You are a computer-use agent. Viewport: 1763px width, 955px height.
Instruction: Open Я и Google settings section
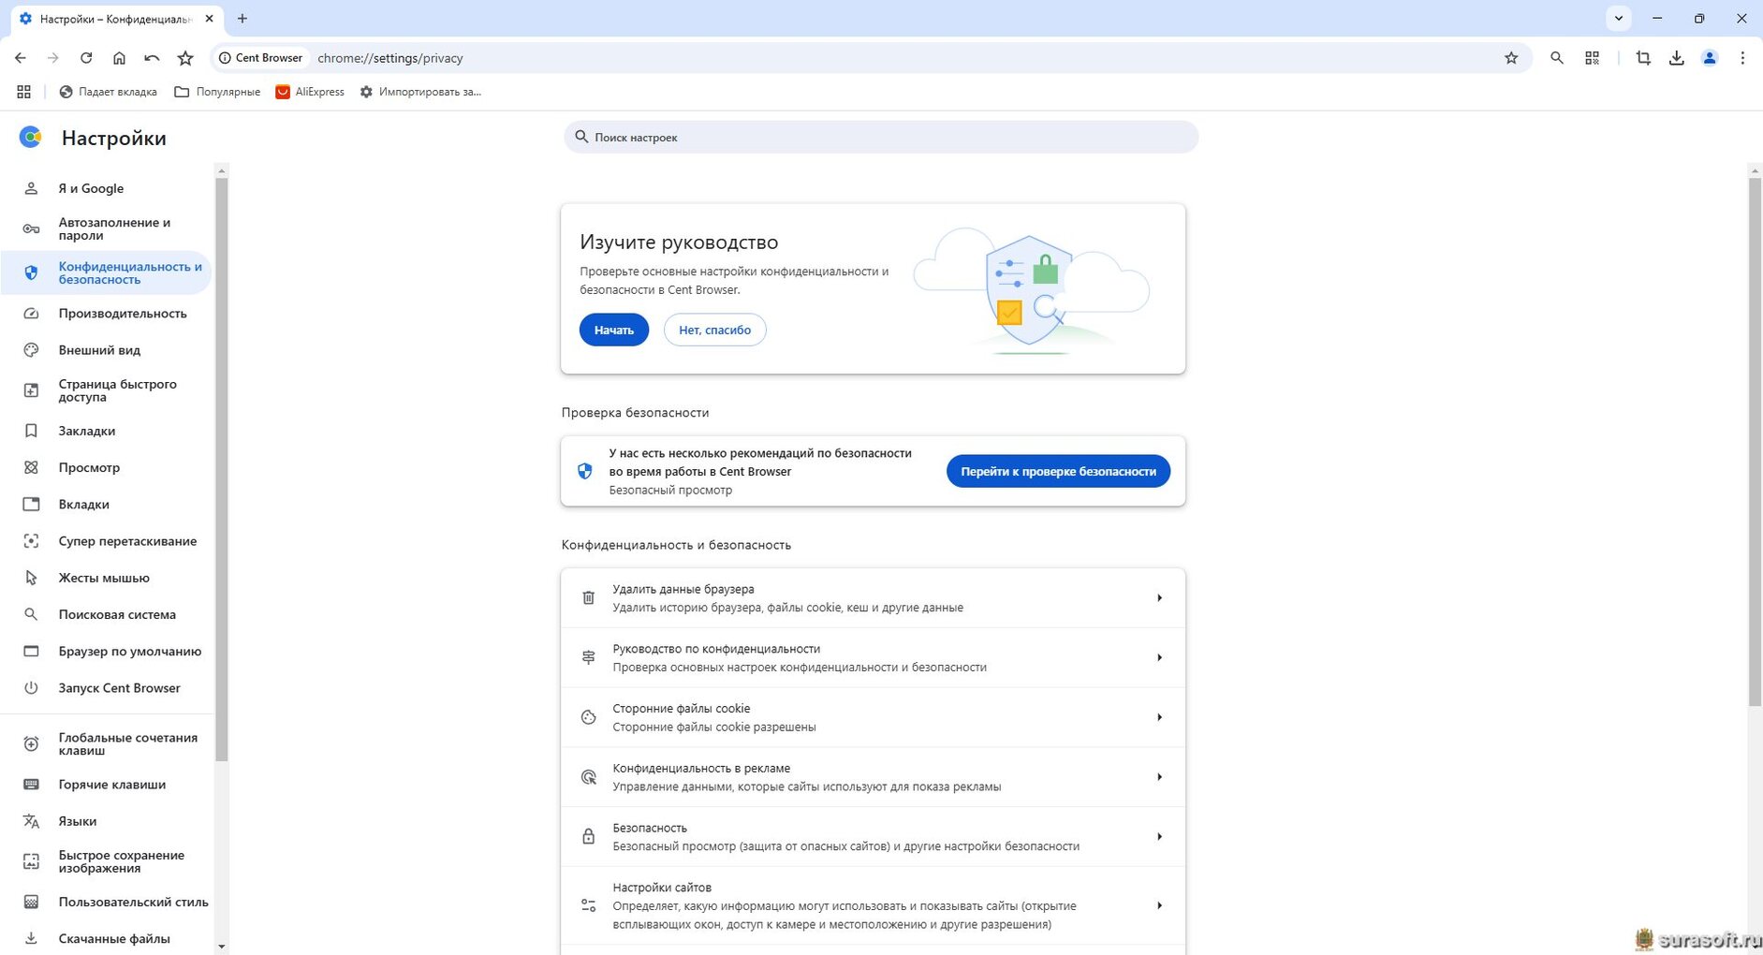(106, 188)
